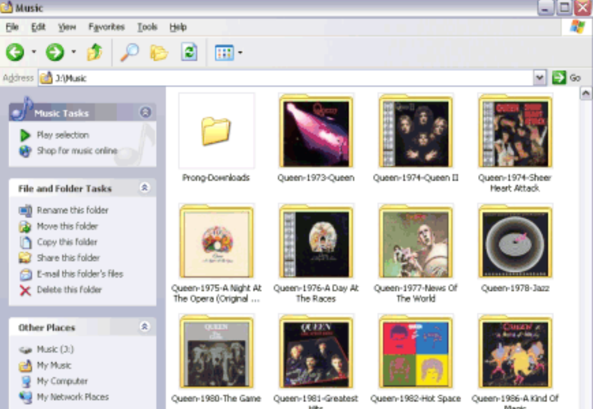Click the Windows flag logo
This screenshot has height=409, width=593.
pyautogui.click(x=577, y=27)
